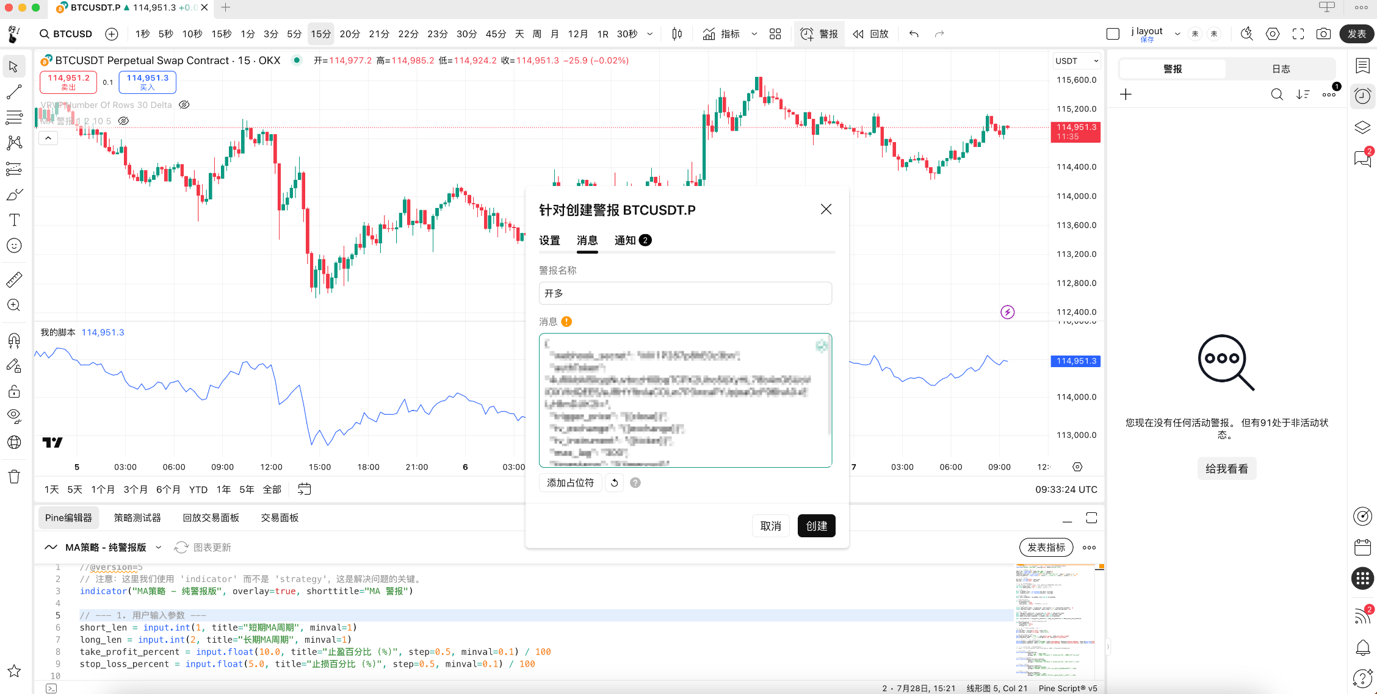The image size is (1377, 694).
Task: Open candlestick chart type selector
Action: tap(677, 34)
